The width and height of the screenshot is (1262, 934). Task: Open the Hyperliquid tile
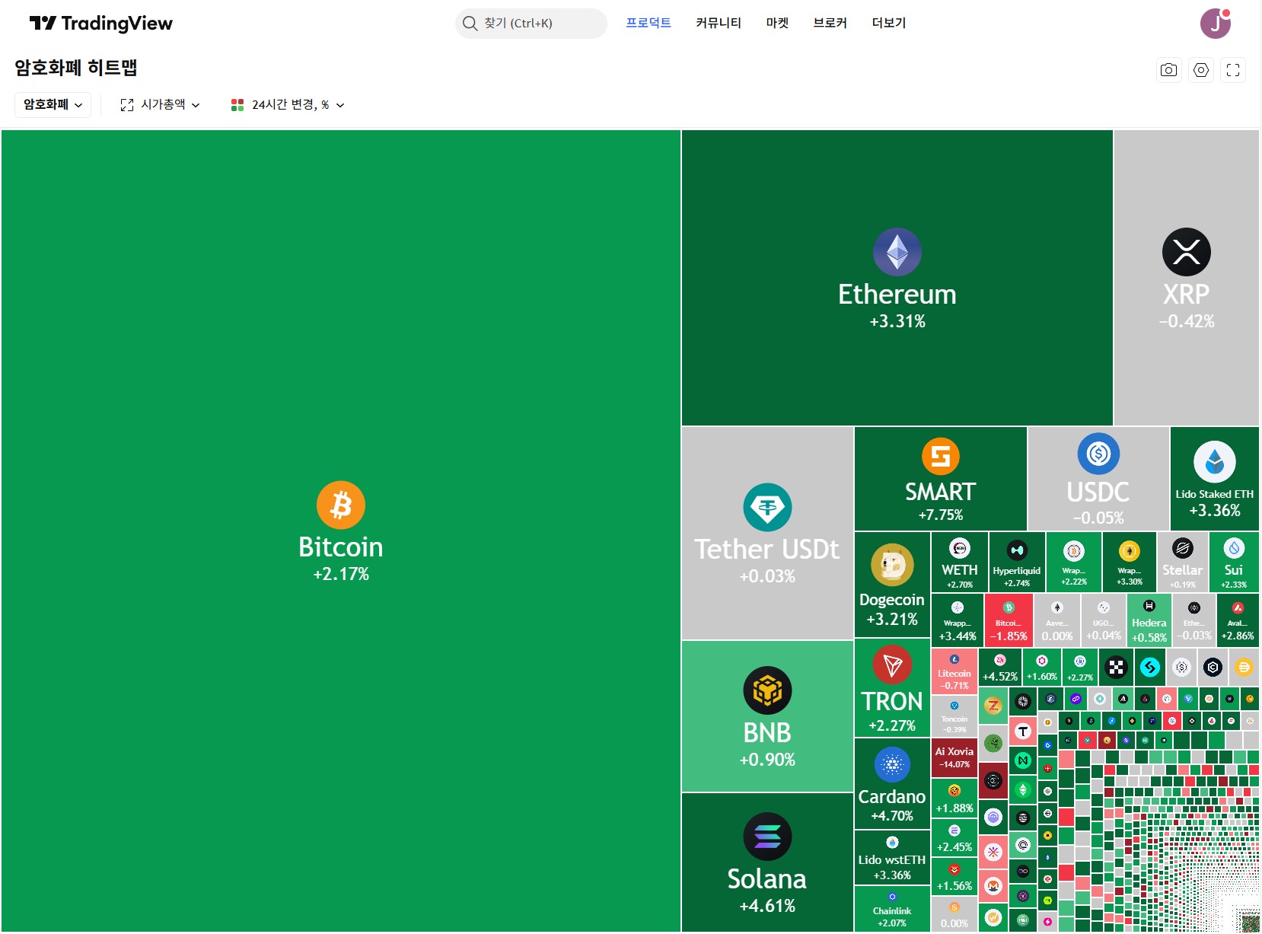pyautogui.click(x=1017, y=562)
